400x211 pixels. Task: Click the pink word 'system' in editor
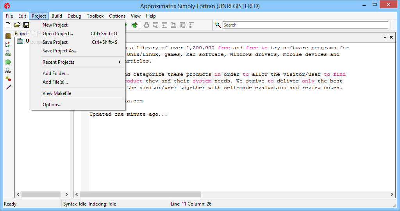coord(202,81)
